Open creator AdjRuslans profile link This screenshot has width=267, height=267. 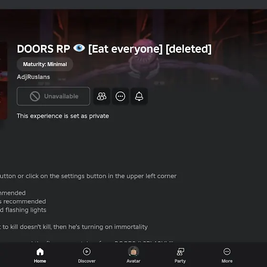[33, 77]
